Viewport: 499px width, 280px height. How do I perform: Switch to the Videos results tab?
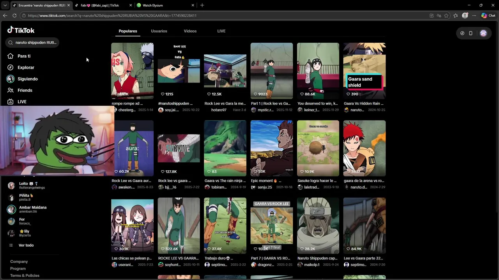pyautogui.click(x=190, y=31)
